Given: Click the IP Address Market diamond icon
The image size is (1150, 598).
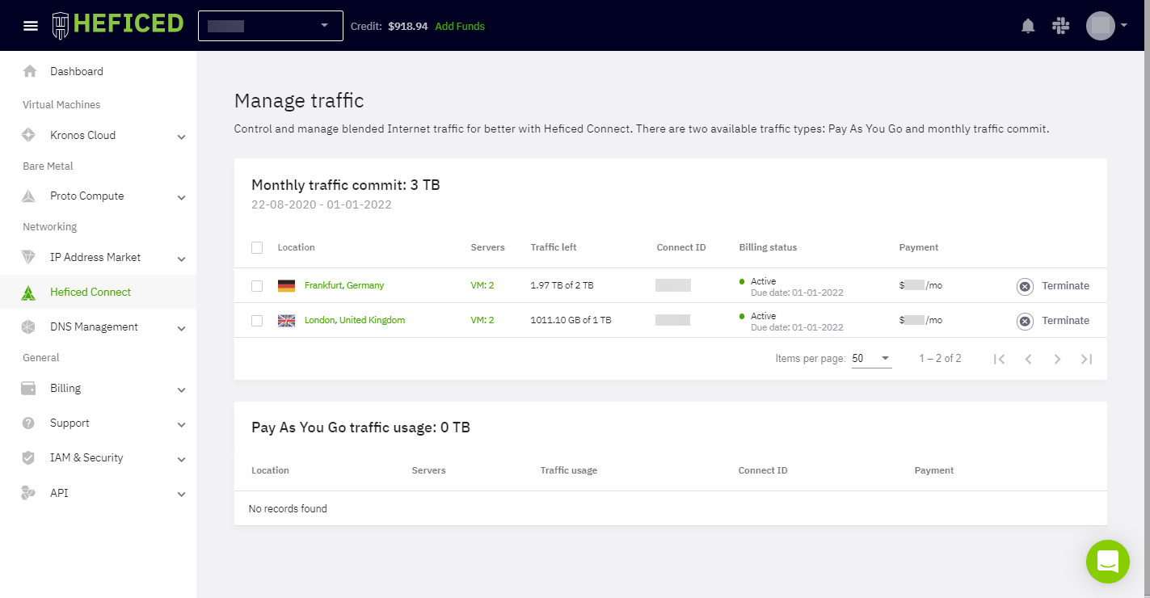Looking at the screenshot, I should coord(29,257).
